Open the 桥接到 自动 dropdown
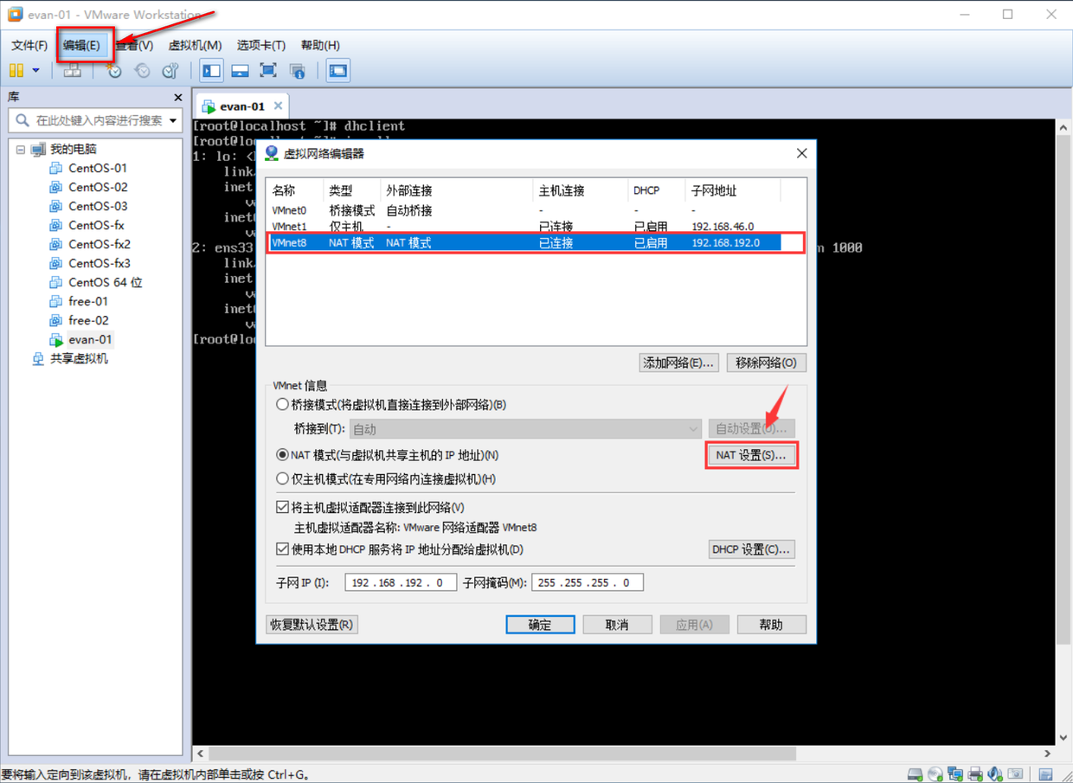The width and height of the screenshot is (1073, 783). (x=526, y=428)
